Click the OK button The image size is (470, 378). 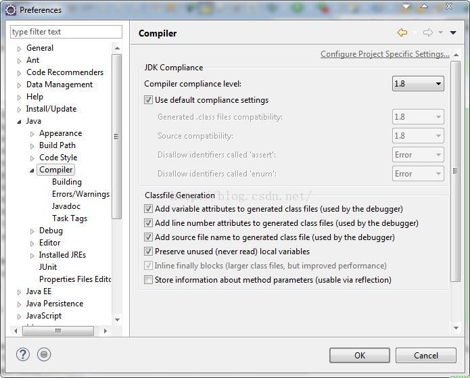click(x=360, y=355)
